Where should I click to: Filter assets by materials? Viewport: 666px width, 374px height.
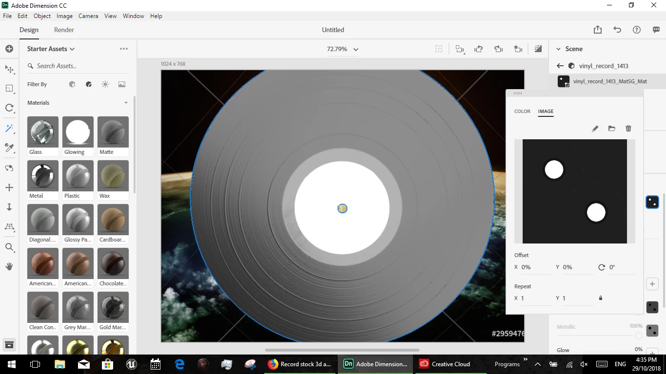click(x=89, y=84)
